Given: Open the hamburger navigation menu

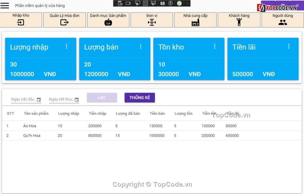Looking at the screenshot, I should (x=5, y=5).
